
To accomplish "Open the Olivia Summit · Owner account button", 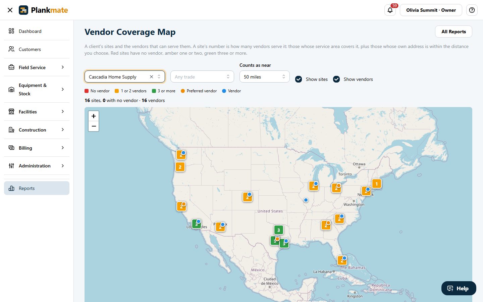I will coord(431,10).
